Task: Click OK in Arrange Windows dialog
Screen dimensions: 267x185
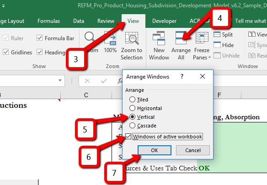Action: pos(155,150)
